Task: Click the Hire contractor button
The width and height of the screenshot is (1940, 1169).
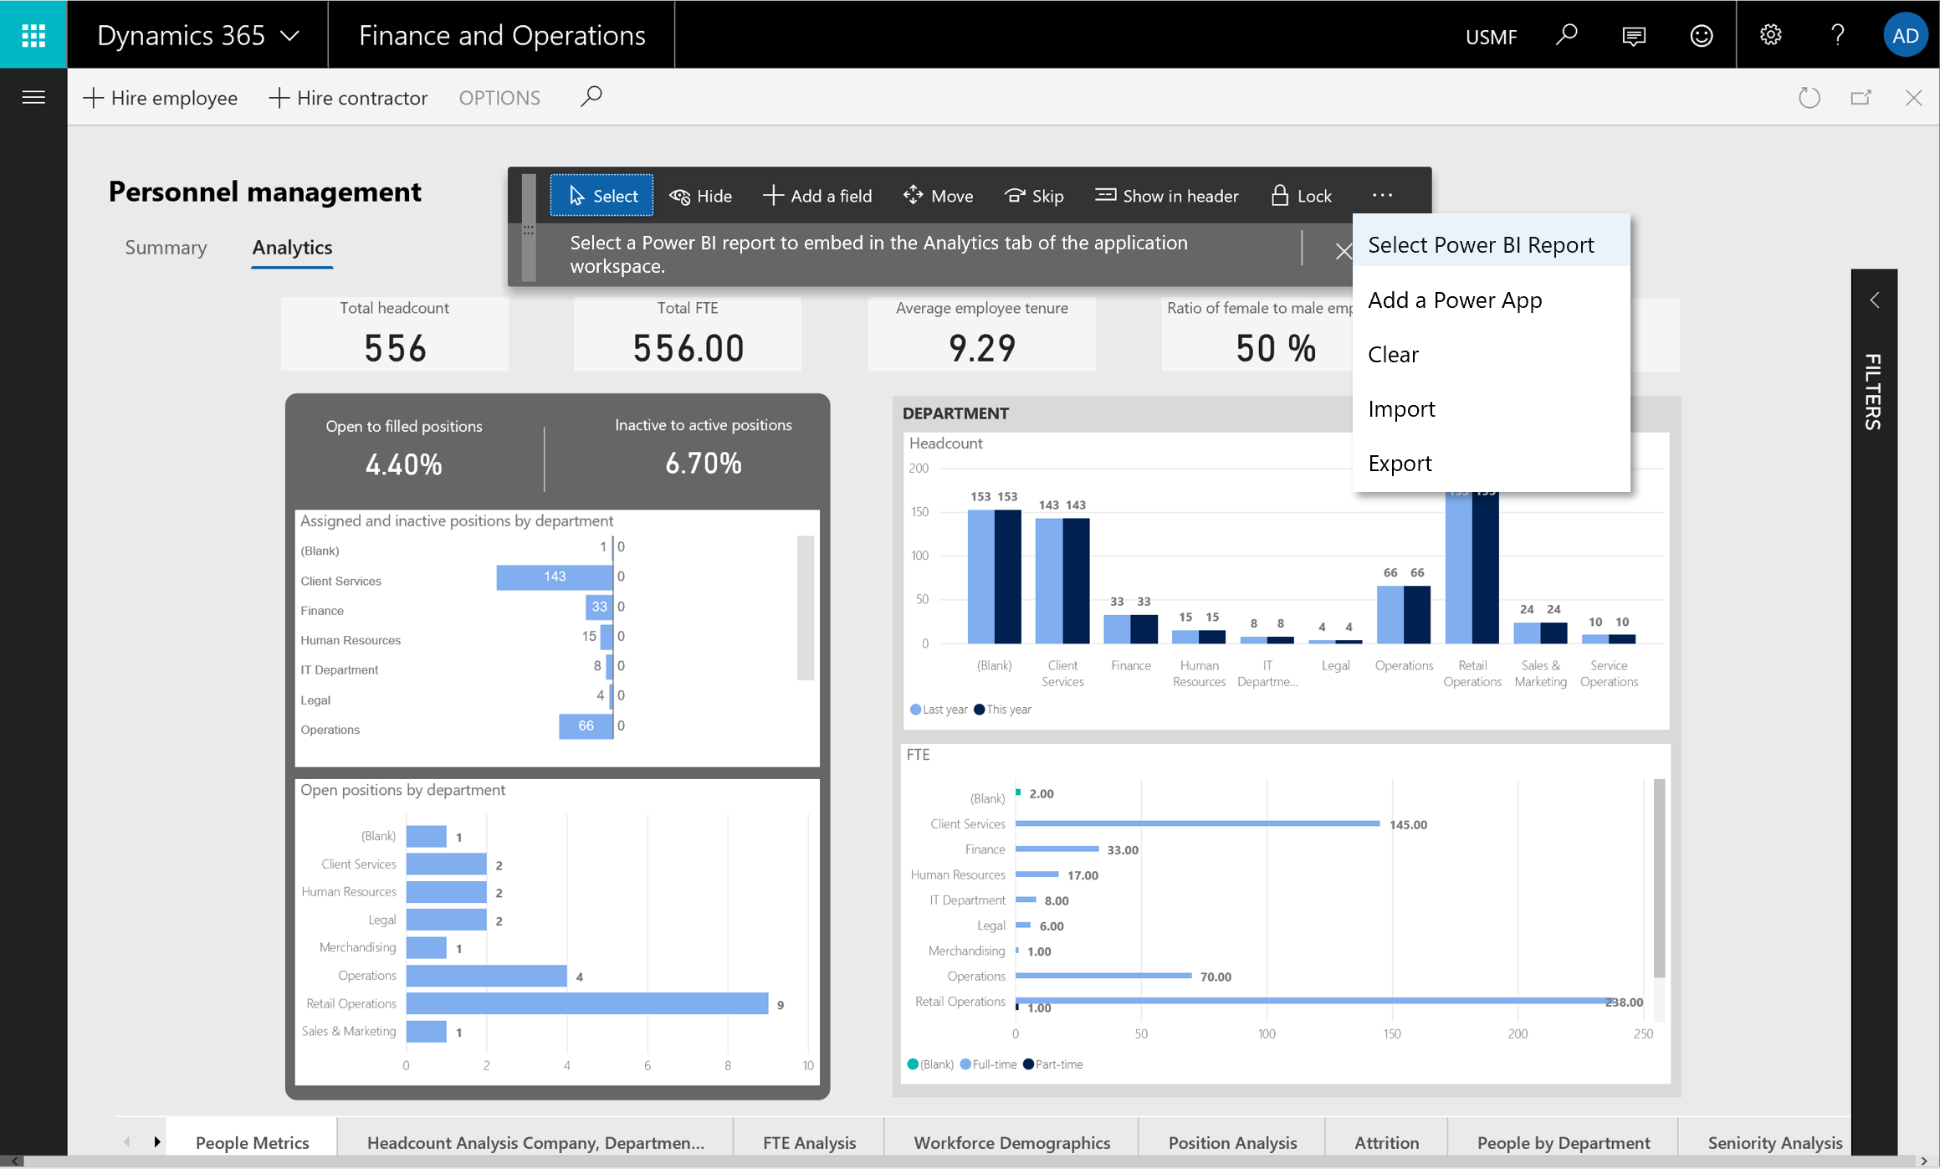Action: [x=349, y=97]
